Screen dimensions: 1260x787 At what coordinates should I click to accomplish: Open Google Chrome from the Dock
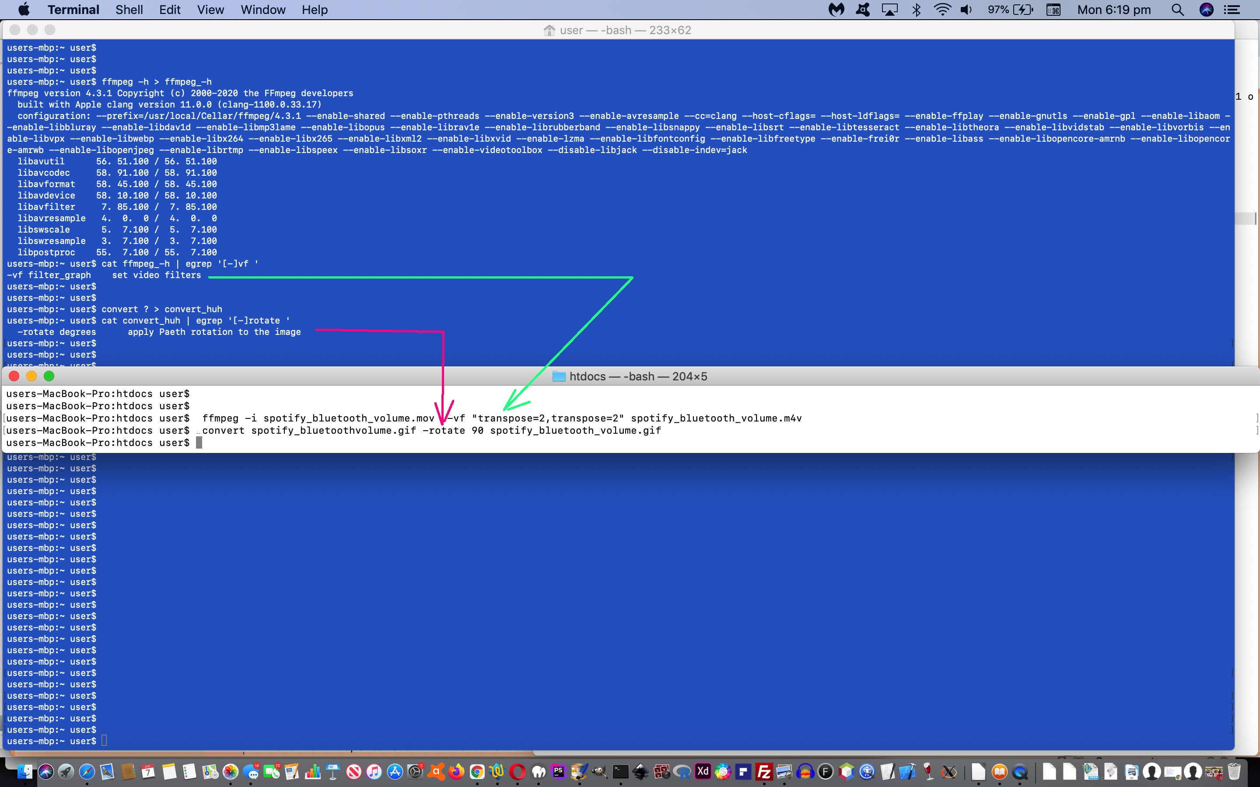coord(477,771)
